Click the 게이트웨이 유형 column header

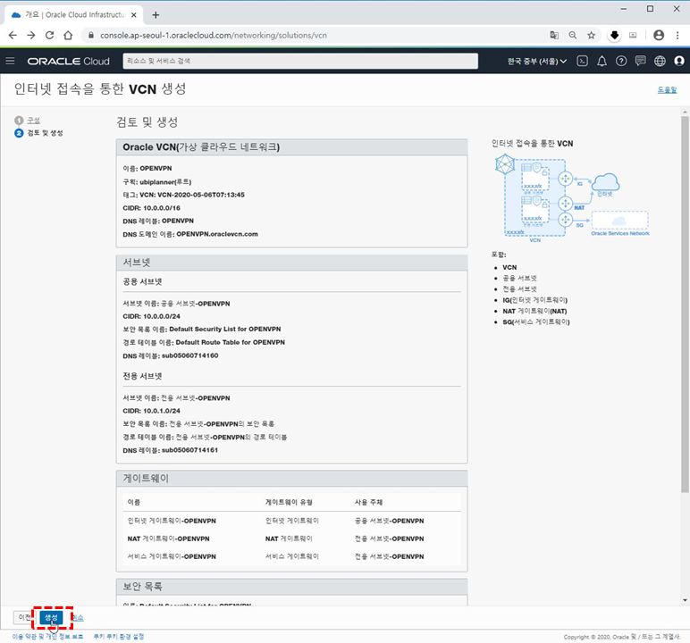pos(289,502)
